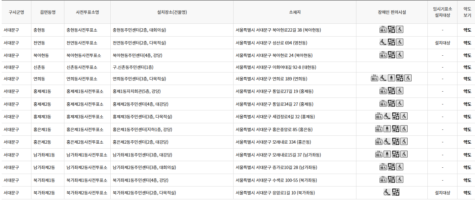Click the elevator icon in the 충현동 row
The width and height of the screenshot is (475, 200).
tap(383, 29)
